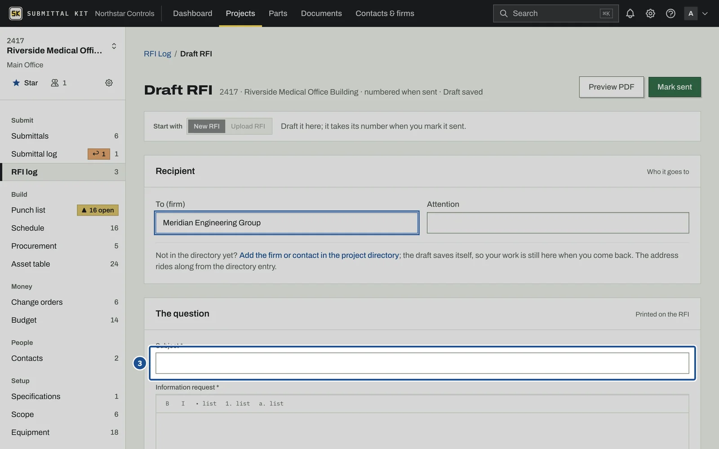
Task: Click the Northstar Controls organization name
Action: [124, 13]
